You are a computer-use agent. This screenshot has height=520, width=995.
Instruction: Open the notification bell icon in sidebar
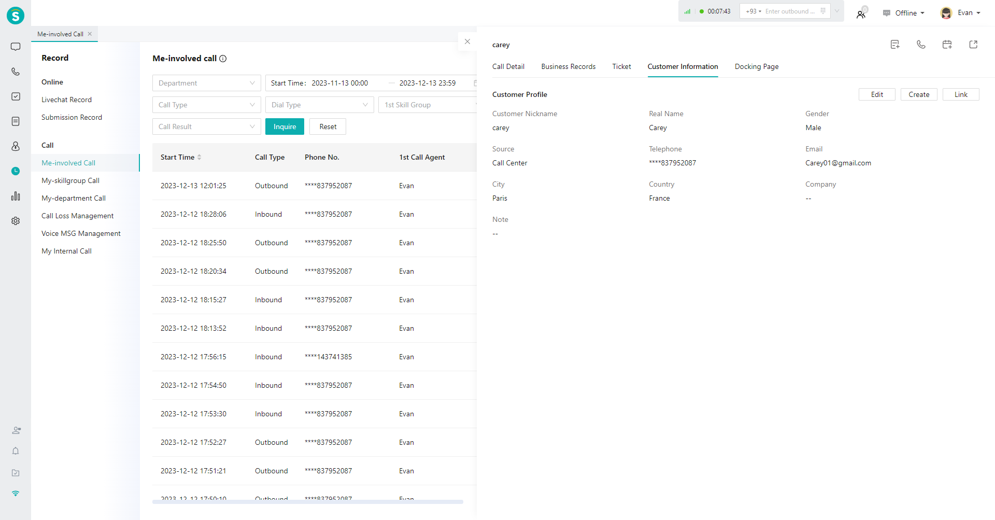coord(16,451)
